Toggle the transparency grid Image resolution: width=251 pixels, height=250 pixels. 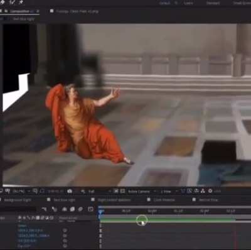[122, 191]
